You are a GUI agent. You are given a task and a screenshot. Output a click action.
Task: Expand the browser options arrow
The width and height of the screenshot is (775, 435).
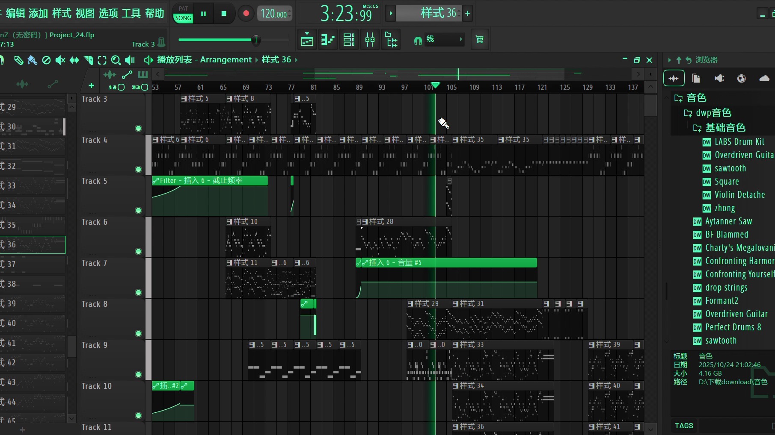pyautogui.click(x=669, y=60)
